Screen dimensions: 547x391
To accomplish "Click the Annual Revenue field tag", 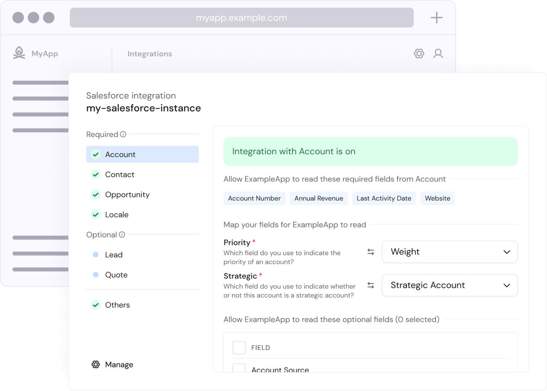I will pyautogui.click(x=319, y=199).
